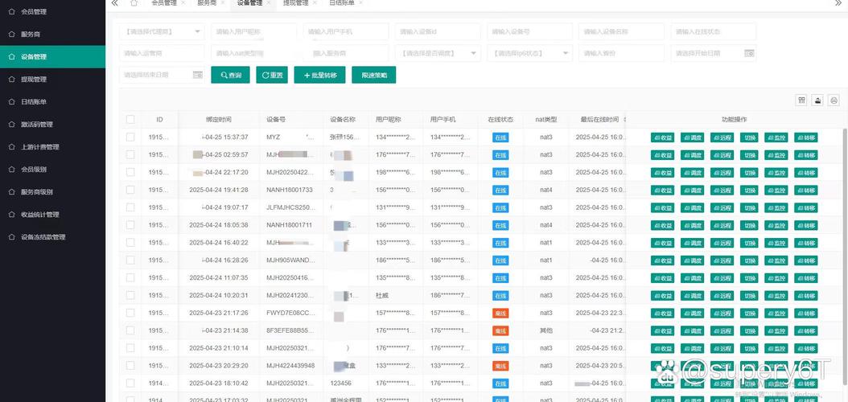The image size is (848, 402).
Task: Check the row for device MJH4224439948
Action: pos(130,365)
